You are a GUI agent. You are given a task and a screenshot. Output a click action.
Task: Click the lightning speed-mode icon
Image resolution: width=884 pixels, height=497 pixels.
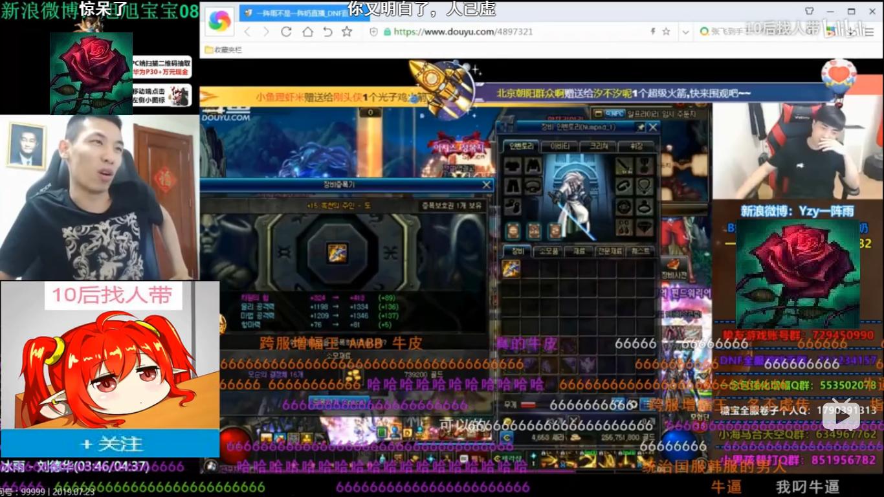tap(654, 32)
